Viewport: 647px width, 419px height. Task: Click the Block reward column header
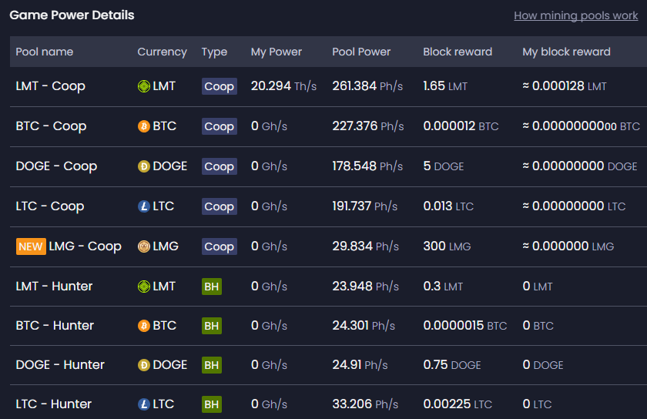458,52
